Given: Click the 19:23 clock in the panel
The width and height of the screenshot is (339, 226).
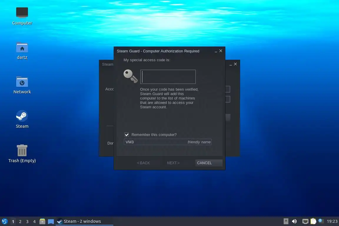Looking at the screenshot, I should pos(332,221).
